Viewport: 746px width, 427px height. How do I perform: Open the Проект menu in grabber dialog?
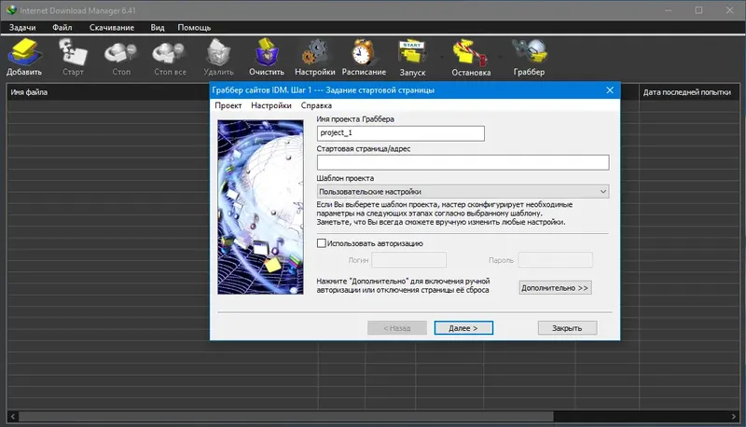click(x=228, y=105)
